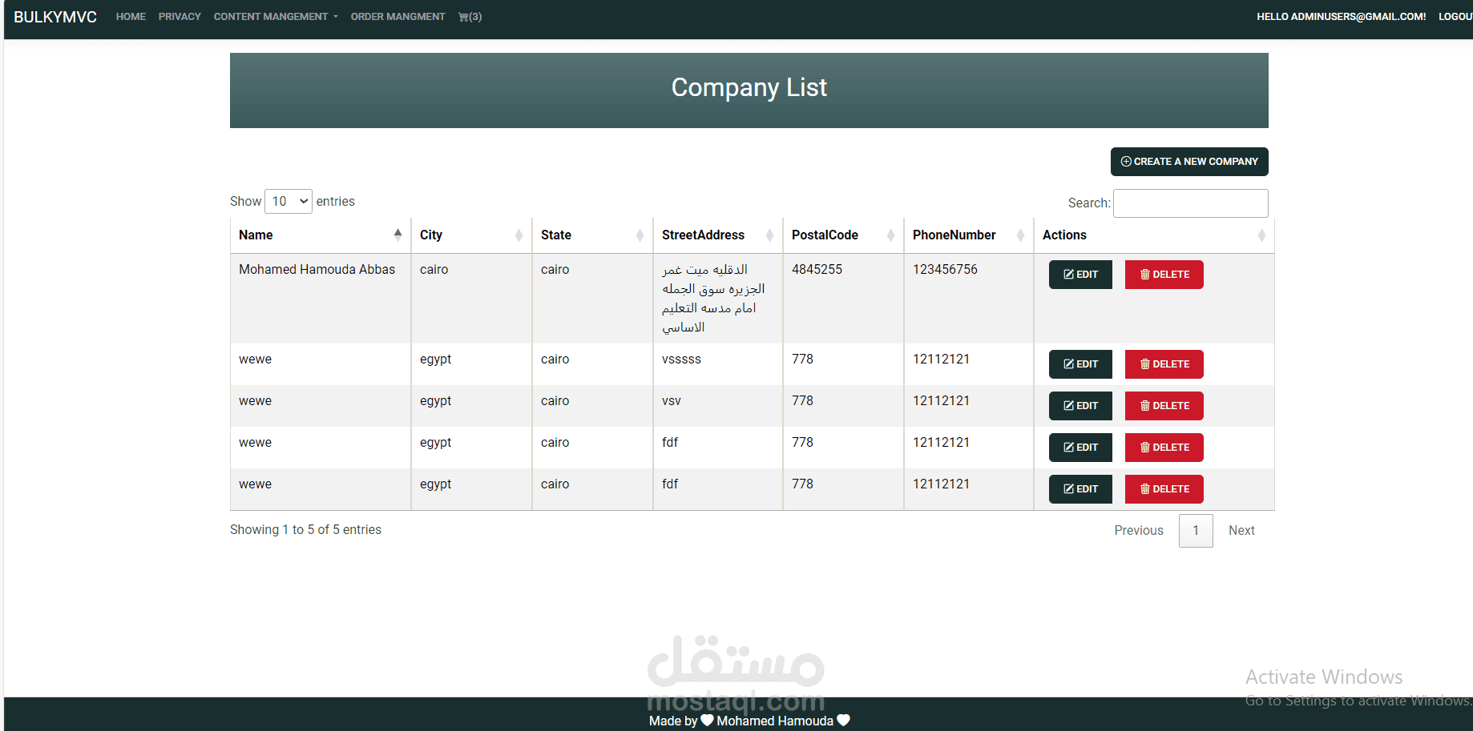
Task: Open the Order Mangment nav item
Action: (x=398, y=17)
